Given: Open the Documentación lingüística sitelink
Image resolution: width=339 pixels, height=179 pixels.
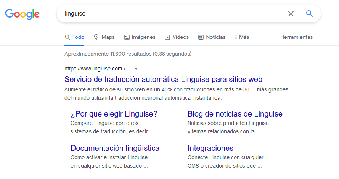Looking at the screenshot, I should pos(115,148).
